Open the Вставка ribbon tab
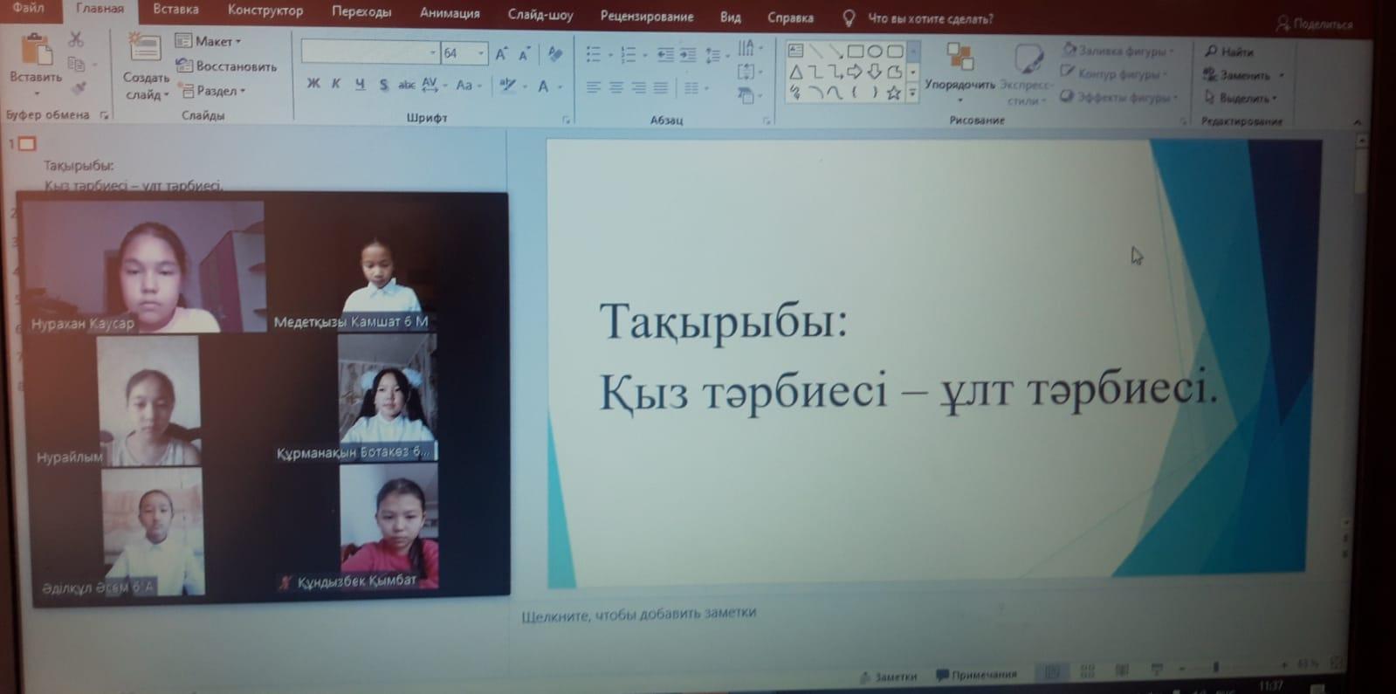This screenshot has width=1396, height=694. point(175,10)
